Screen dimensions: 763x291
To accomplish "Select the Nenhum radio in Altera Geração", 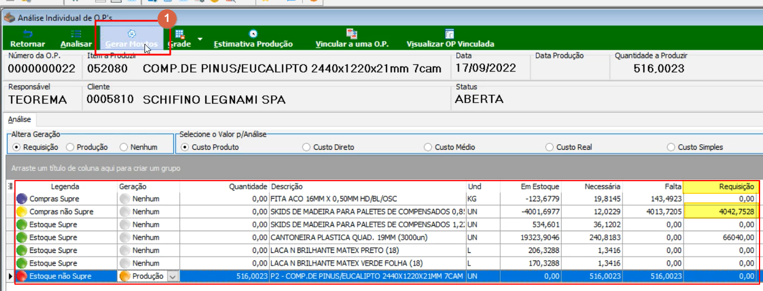I will [x=124, y=147].
